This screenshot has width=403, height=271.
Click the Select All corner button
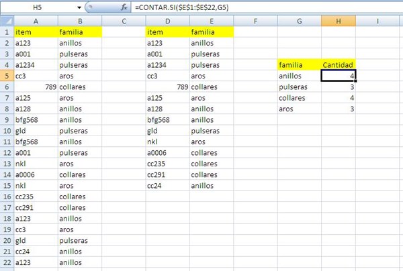pyautogui.click(x=7, y=21)
